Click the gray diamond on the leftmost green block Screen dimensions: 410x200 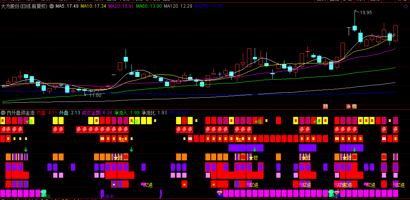tap(44, 193)
